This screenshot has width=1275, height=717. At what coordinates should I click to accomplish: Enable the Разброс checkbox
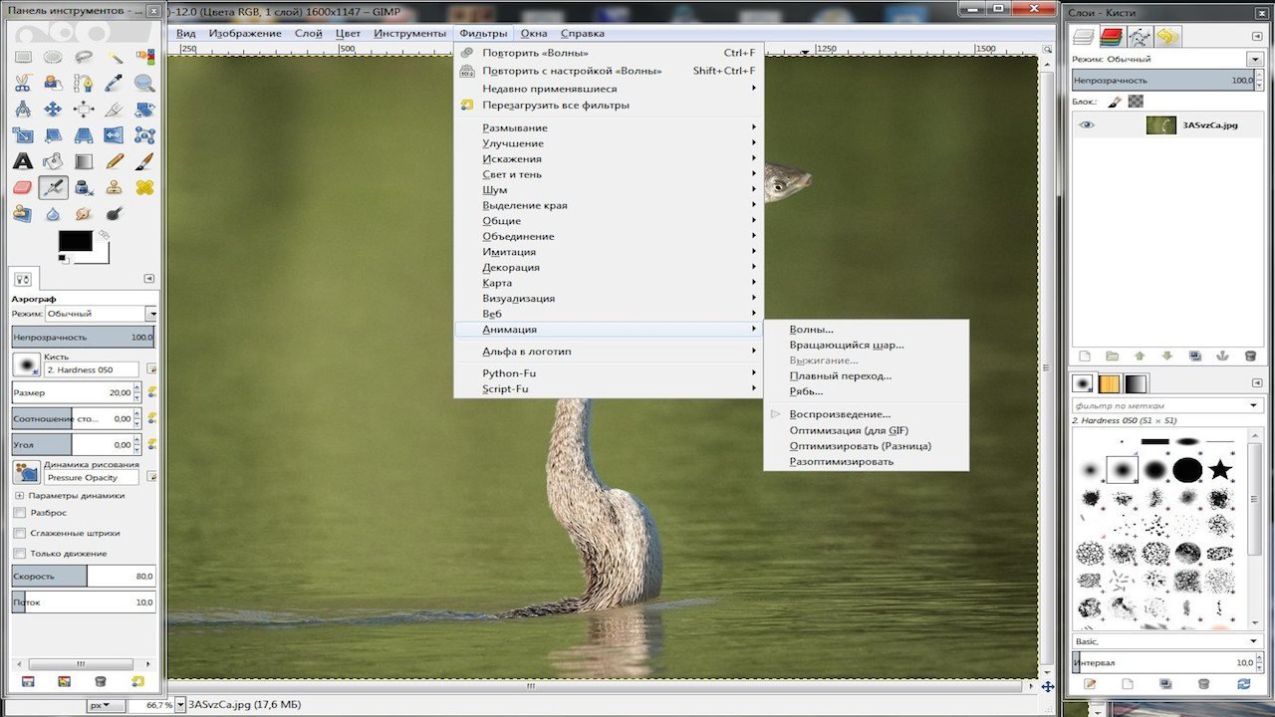point(20,513)
